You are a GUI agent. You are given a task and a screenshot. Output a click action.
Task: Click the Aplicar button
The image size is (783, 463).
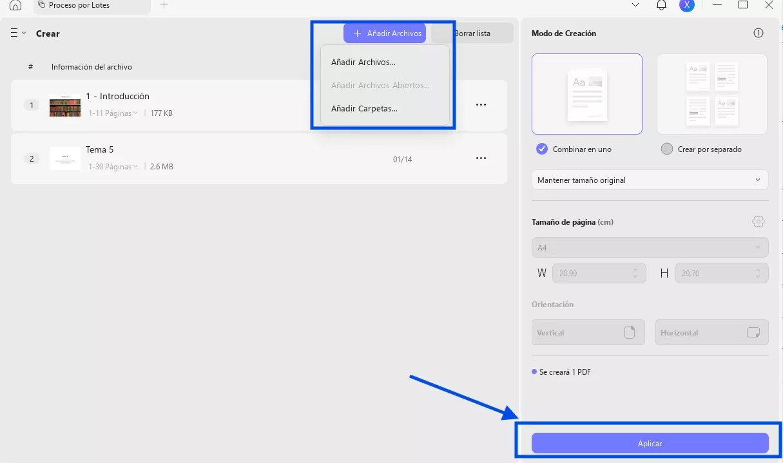click(650, 443)
